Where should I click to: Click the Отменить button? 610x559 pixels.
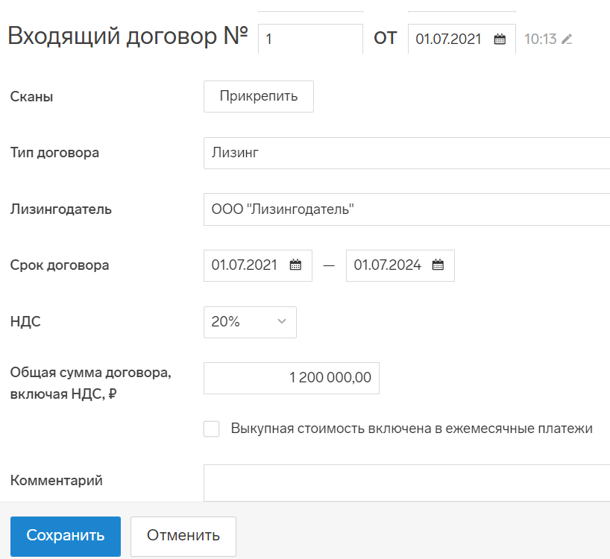point(183,536)
